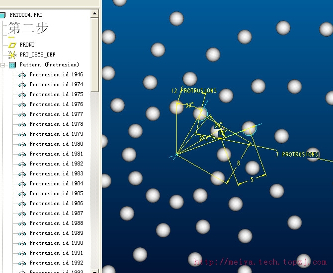The height and width of the screenshot is (273, 333).
Task: Click the 12 PROTRUSIONS pattern count label
Action: point(193,91)
